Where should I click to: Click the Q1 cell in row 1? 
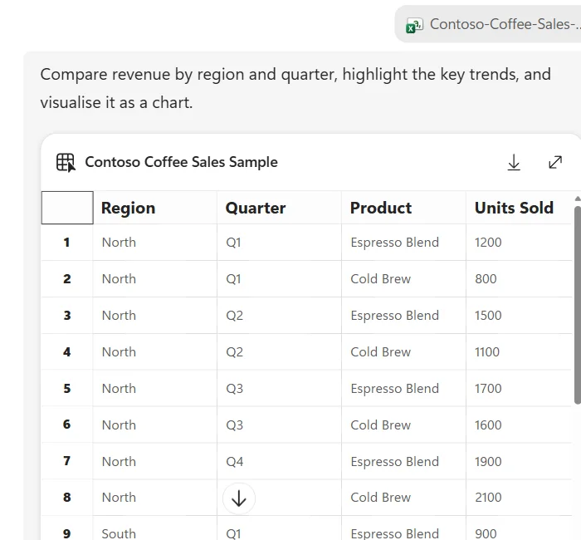click(279, 243)
